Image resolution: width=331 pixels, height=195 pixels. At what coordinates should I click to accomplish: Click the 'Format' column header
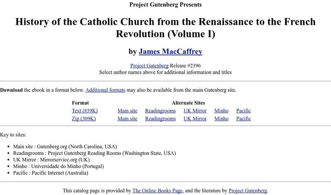tap(80, 103)
